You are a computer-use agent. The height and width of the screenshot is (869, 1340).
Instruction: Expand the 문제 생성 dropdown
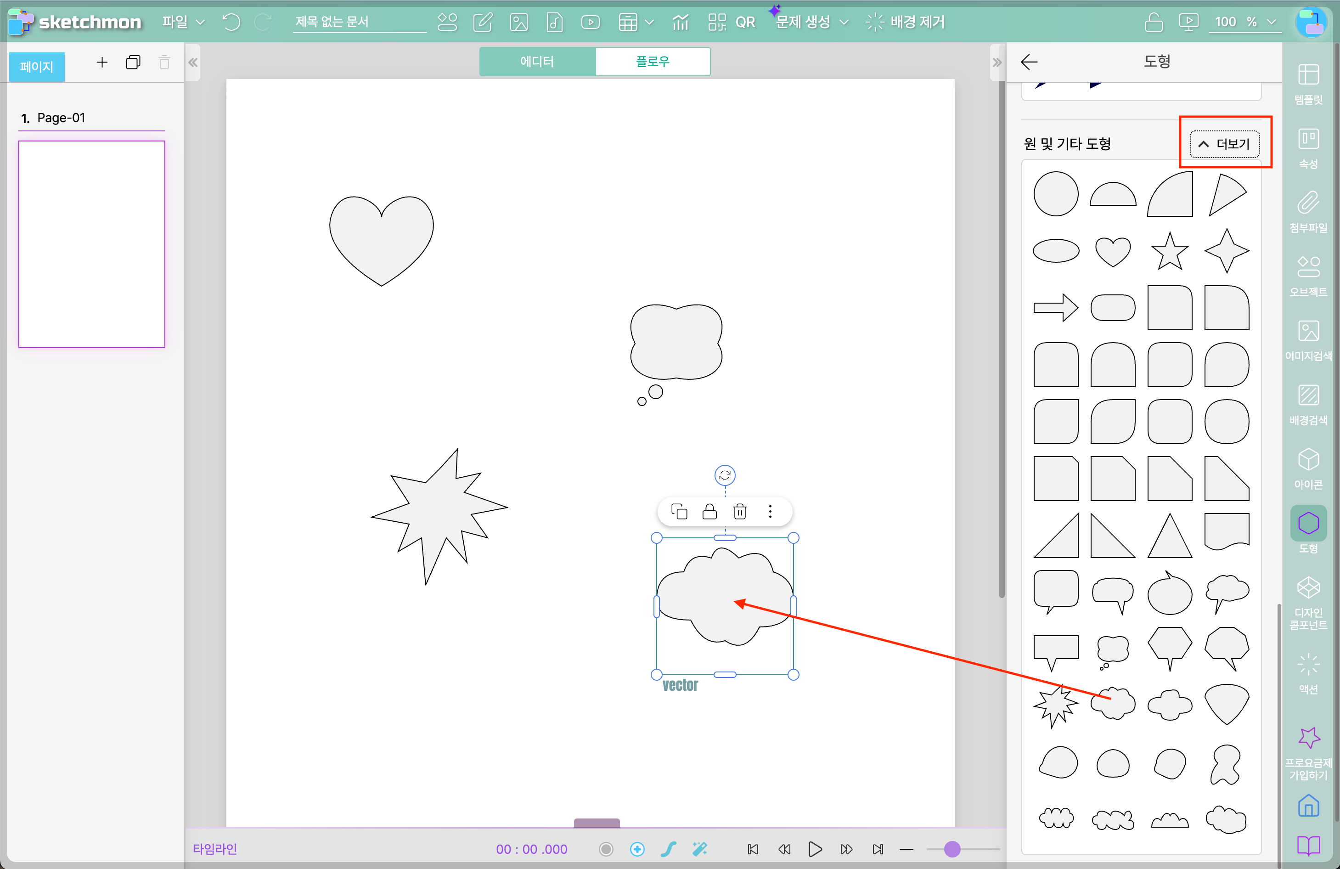click(x=811, y=22)
